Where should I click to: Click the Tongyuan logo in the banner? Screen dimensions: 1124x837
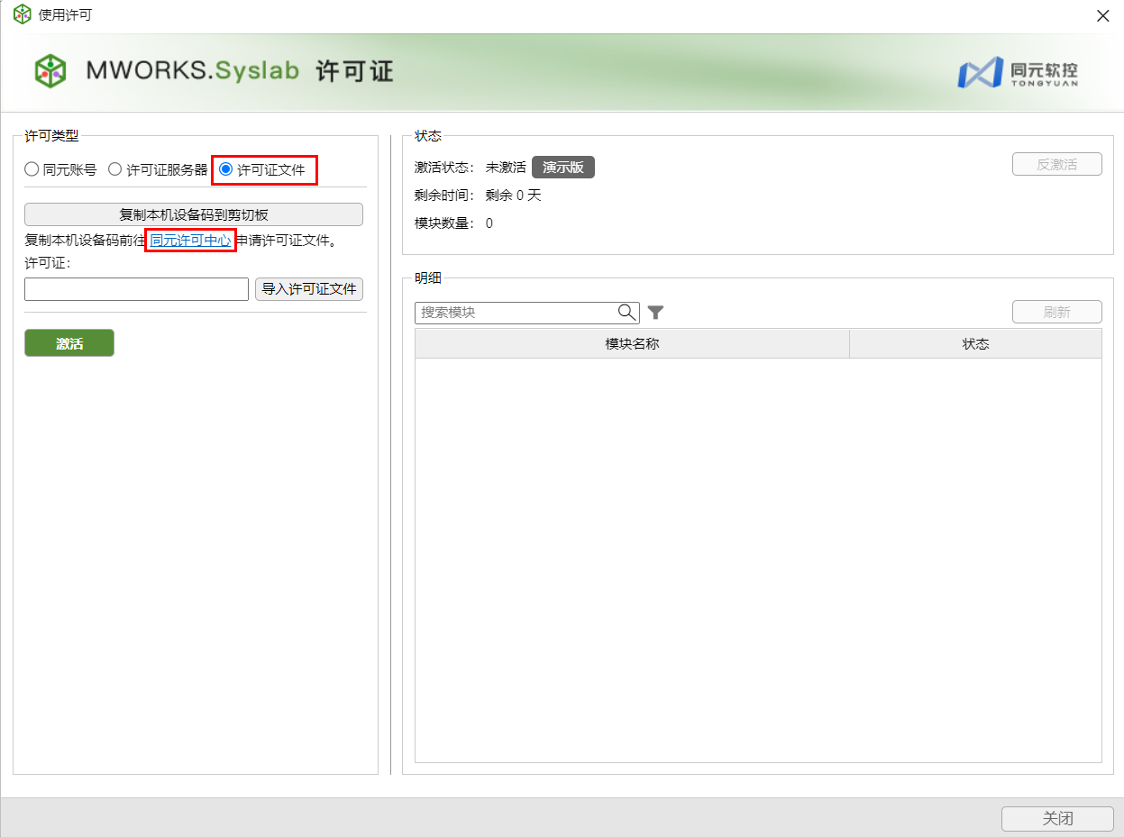click(x=1017, y=72)
